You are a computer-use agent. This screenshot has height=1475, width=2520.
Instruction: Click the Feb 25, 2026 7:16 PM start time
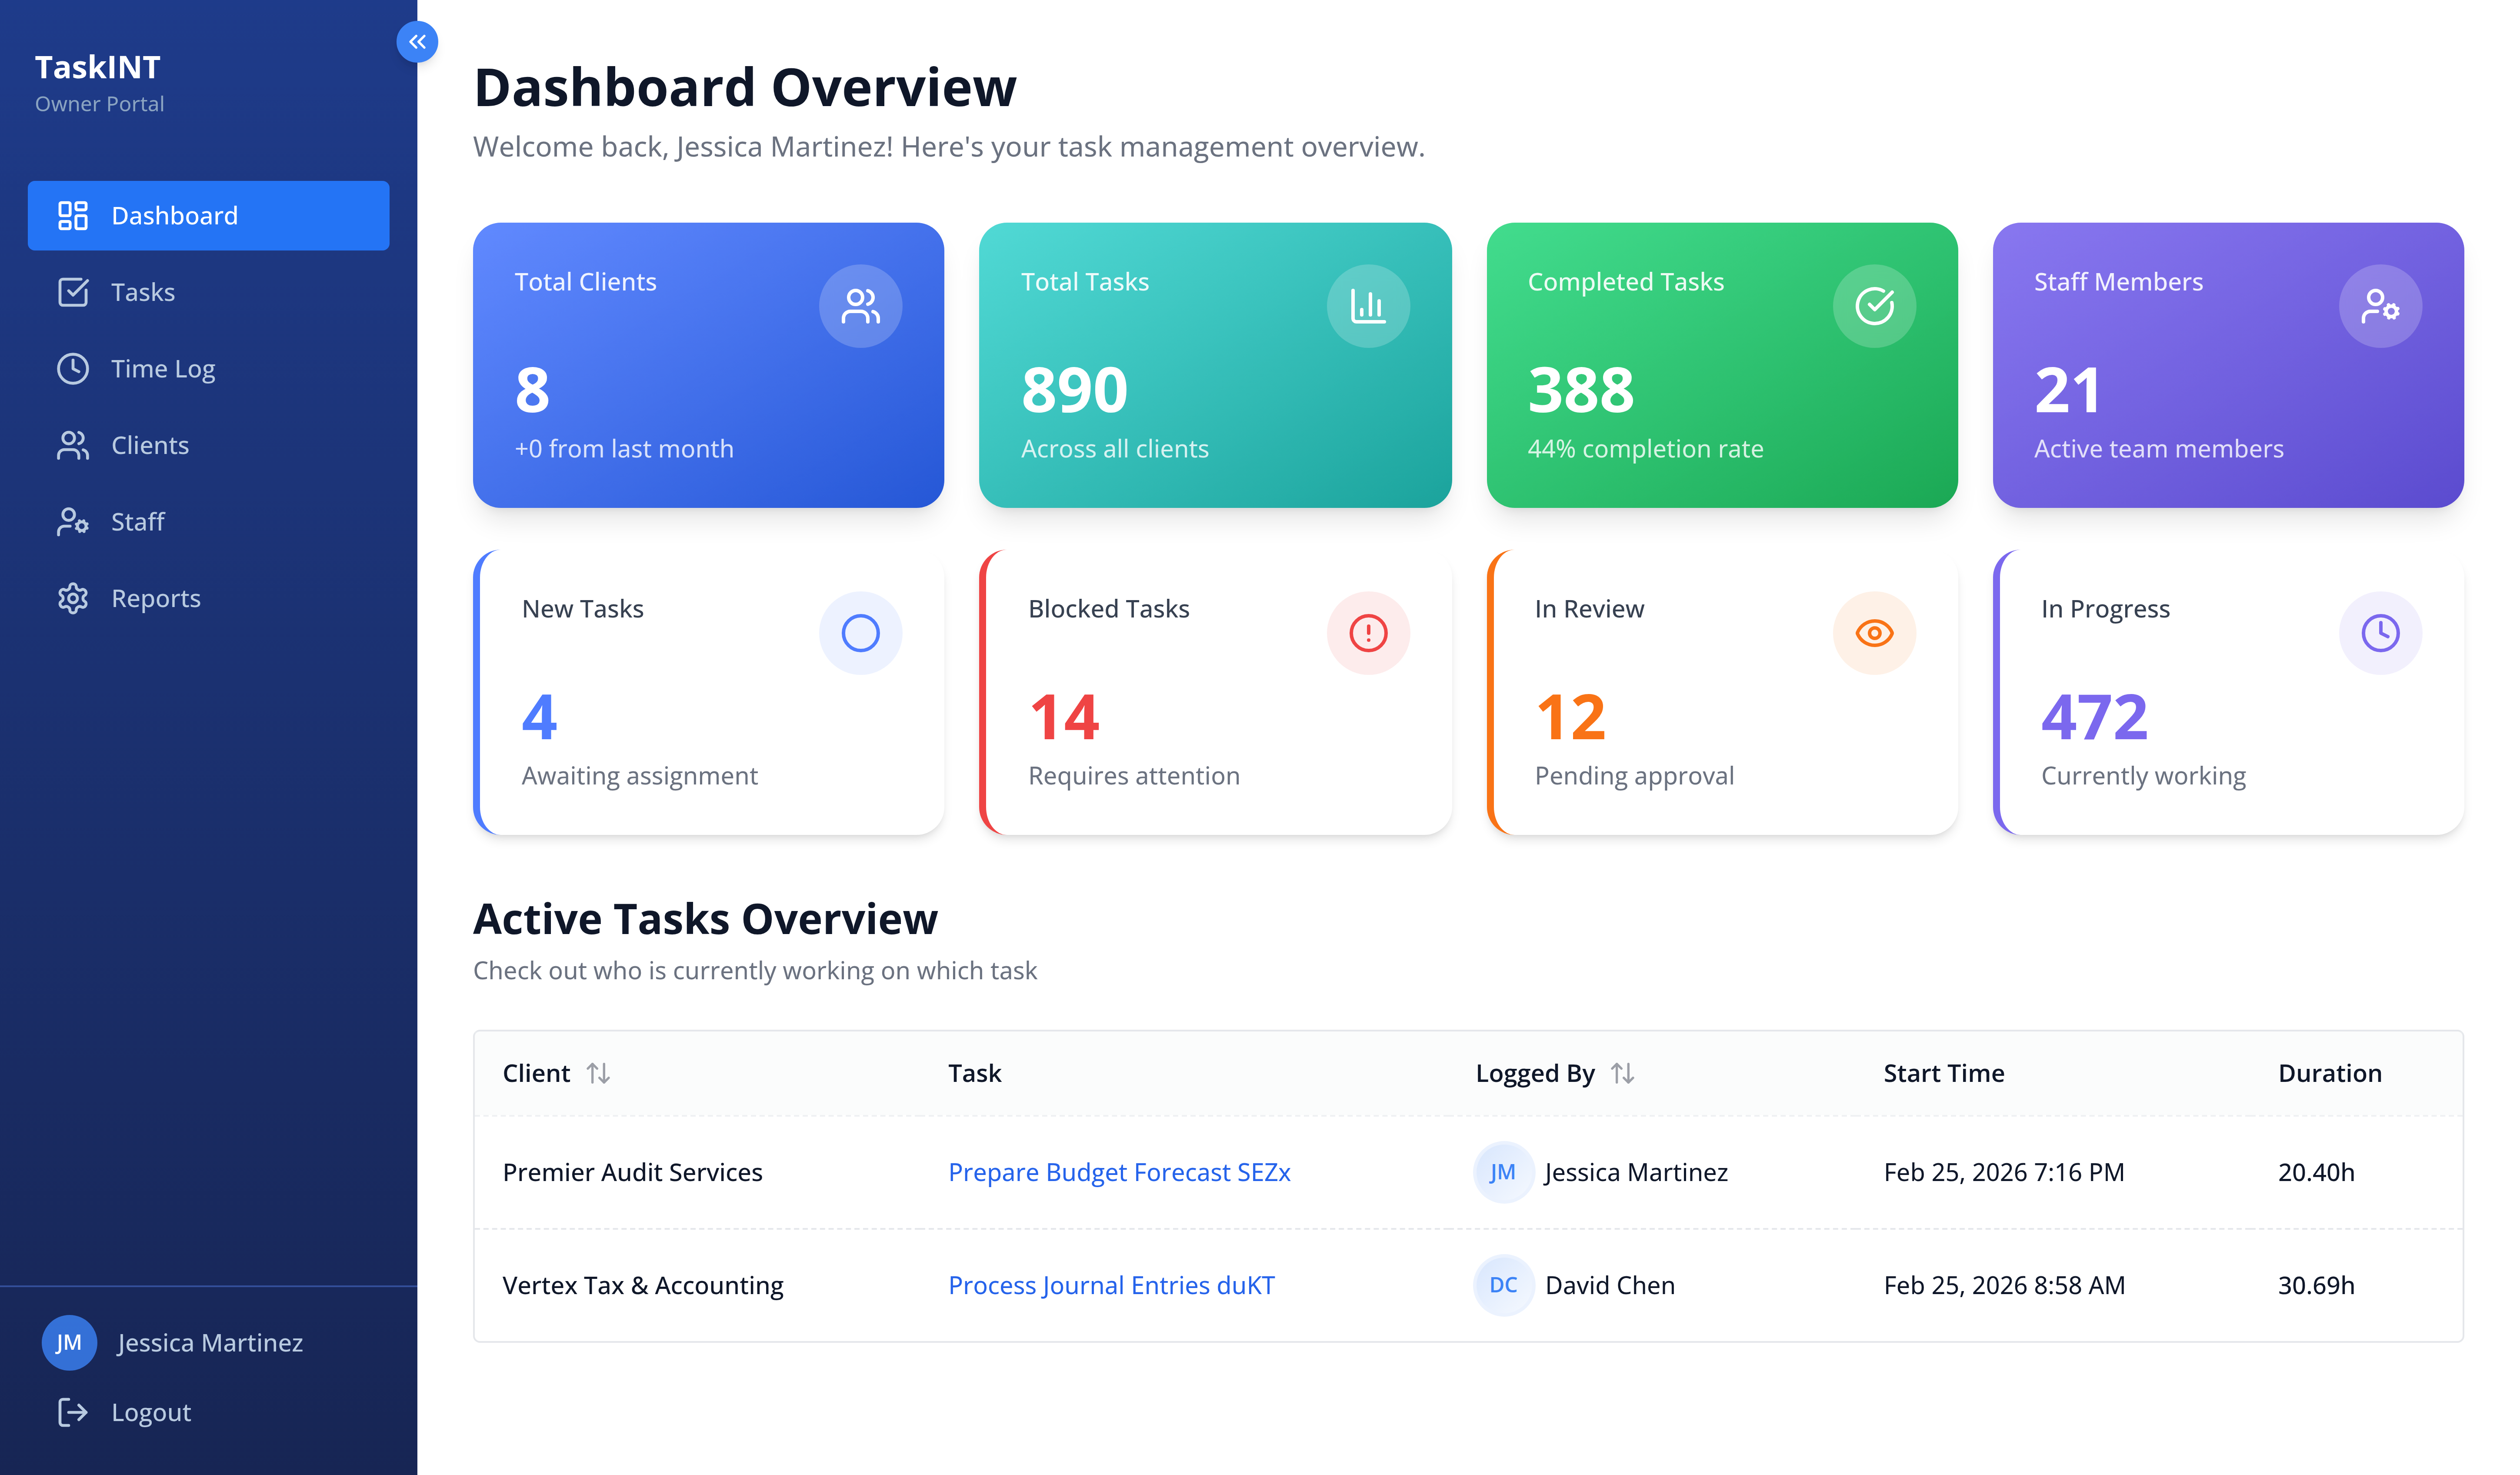point(2003,1172)
